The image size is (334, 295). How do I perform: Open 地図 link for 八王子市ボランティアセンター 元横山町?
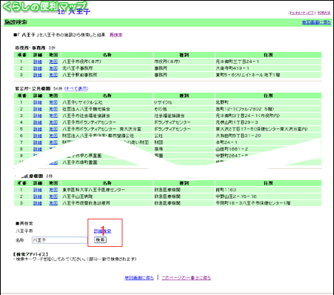(x=53, y=122)
